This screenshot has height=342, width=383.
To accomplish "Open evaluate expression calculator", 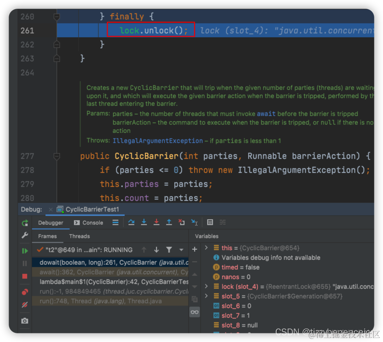I will [x=210, y=222].
